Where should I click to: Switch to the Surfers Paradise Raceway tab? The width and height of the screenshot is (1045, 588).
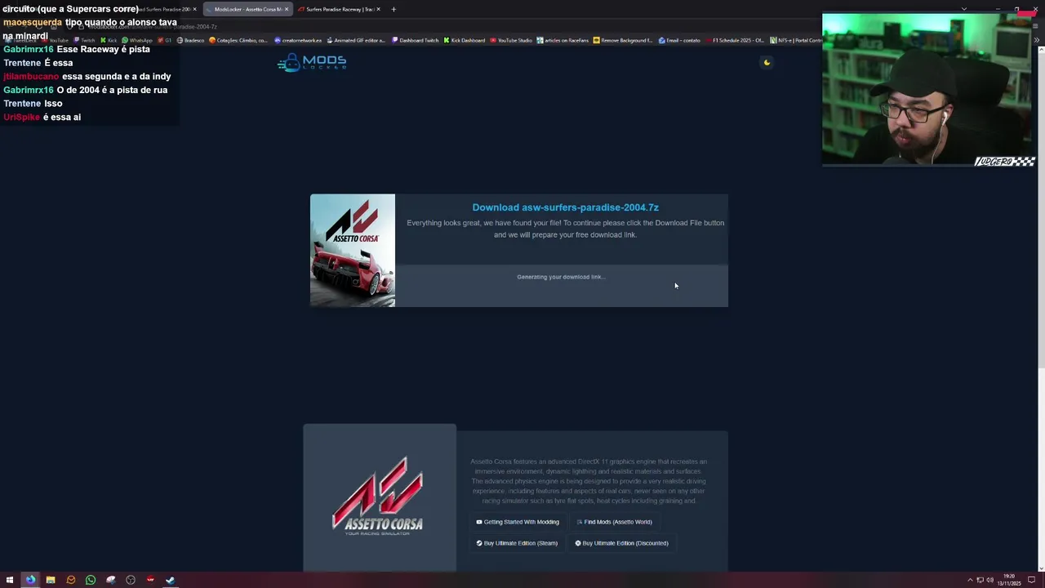[x=340, y=9]
